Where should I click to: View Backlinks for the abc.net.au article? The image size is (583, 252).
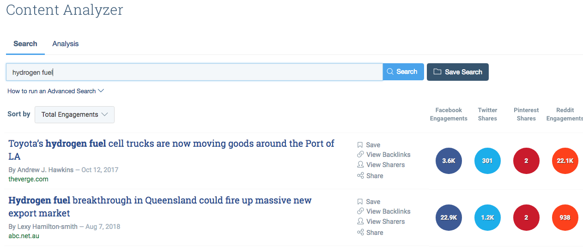point(383,211)
